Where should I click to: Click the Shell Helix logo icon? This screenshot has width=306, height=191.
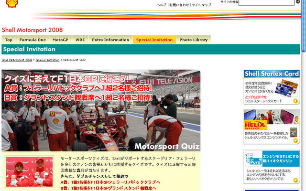(x=256, y=125)
